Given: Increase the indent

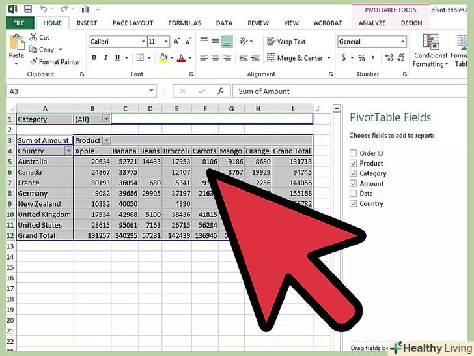Looking at the screenshot, I should 255,57.
